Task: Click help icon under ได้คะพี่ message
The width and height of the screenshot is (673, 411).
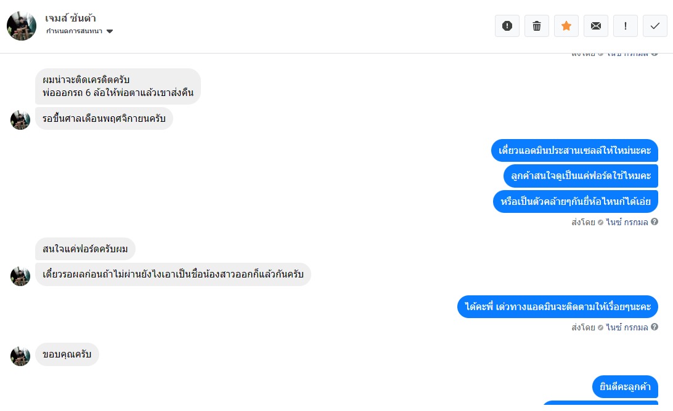Action: click(x=655, y=327)
